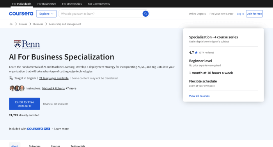Show the +7 more instructors
Viewport: 273px width, 147px height.
(71, 88)
